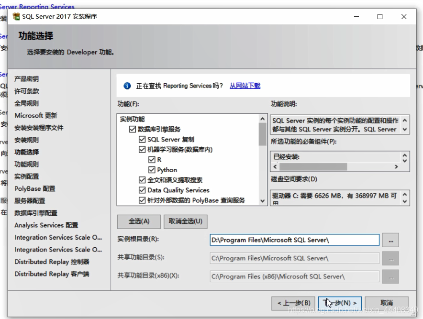
Task: Select 数据库引擎配置 step in sidebar
Action: 35,213
